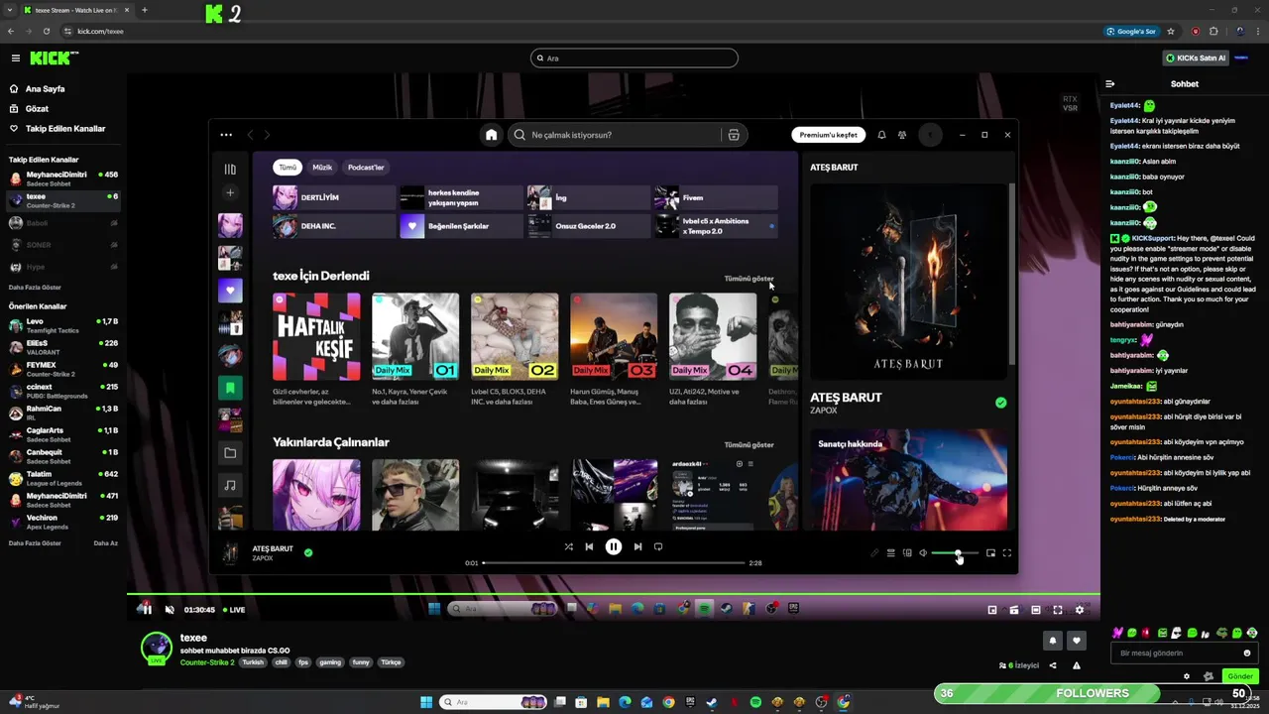Image resolution: width=1269 pixels, height=714 pixels.
Task: Share stream via share icon
Action: tap(1053, 665)
